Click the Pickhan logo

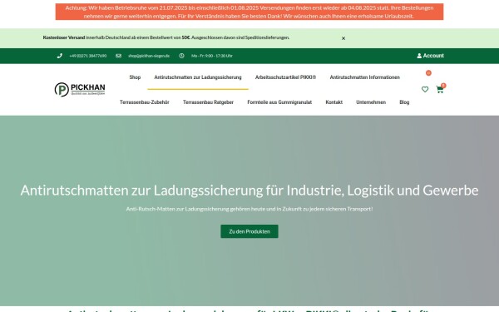click(80, 89)
